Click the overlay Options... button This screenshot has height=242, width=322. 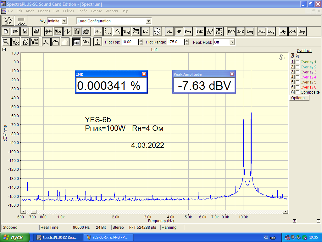pos(299,98)
